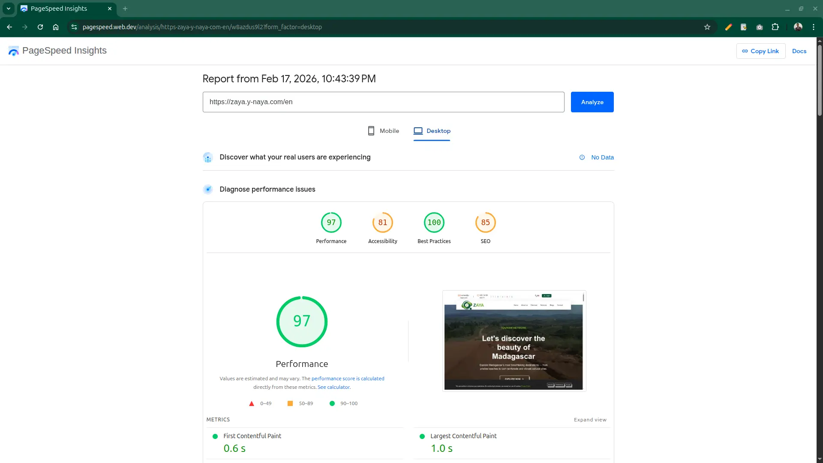
Task: Open the browser Extensions puzzle icon
Action: (x=775, y=27)
